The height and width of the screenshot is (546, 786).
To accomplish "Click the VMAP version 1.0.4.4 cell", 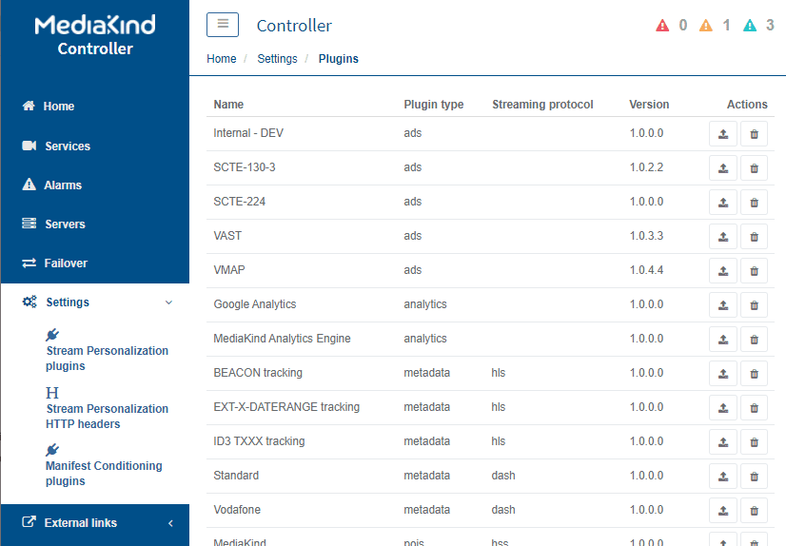I will [x=647, y=270].
